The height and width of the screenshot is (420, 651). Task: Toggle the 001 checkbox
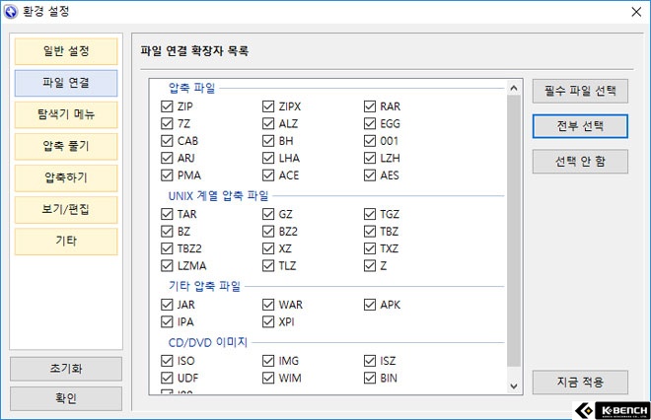370,141
